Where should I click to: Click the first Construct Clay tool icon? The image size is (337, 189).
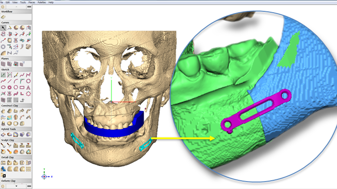3,111
